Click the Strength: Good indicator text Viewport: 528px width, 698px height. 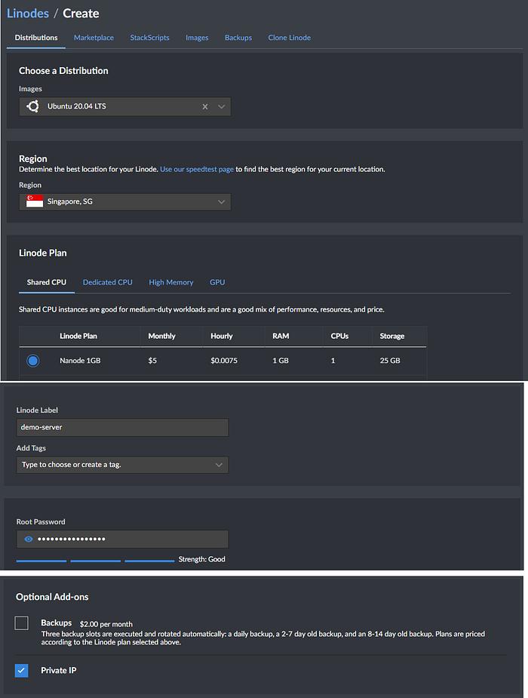(x=202, y=559)
